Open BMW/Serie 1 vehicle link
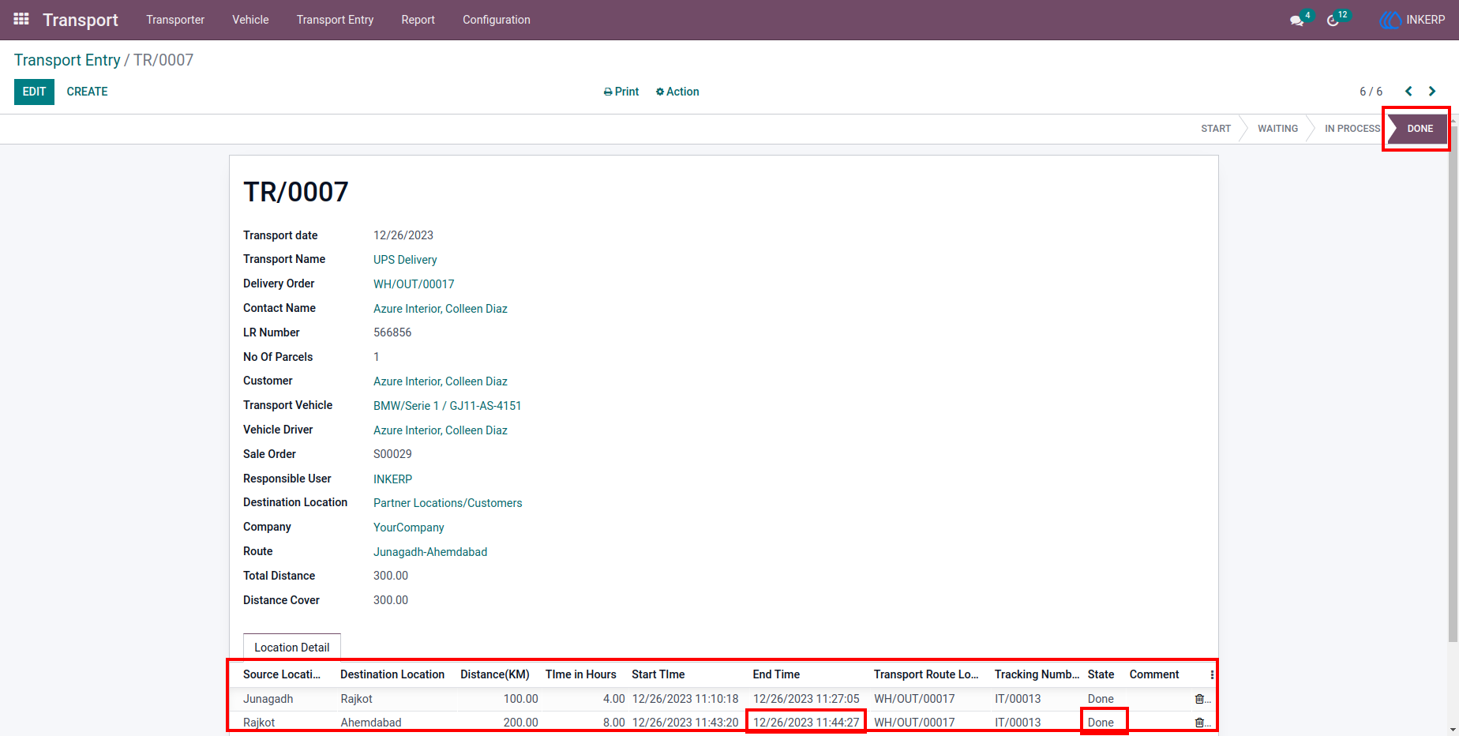Screen dimensions: 1459x736 pyautogui.click(x=447, y=406)
